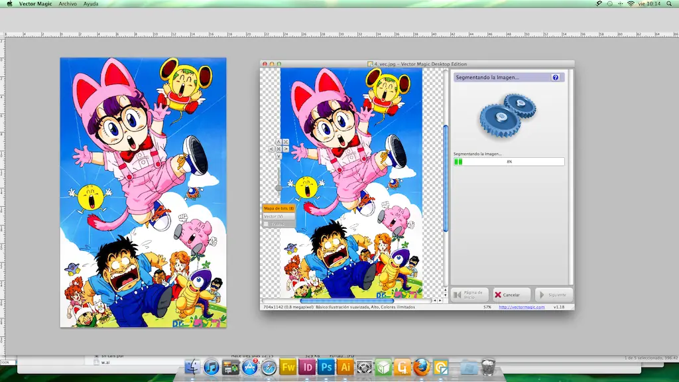Viewport: 679px width, 382px height.
Task: Click the segmentation progress bar showing 8%
Action: click(509, 162)
